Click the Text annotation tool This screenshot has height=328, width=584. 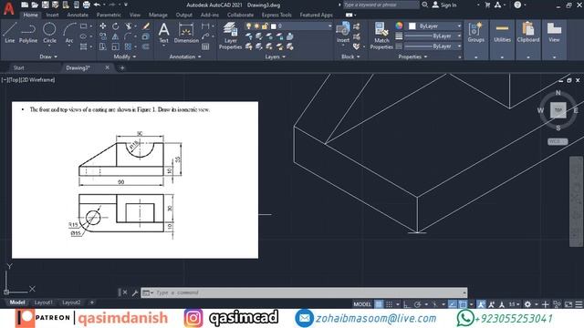point(164,33)
